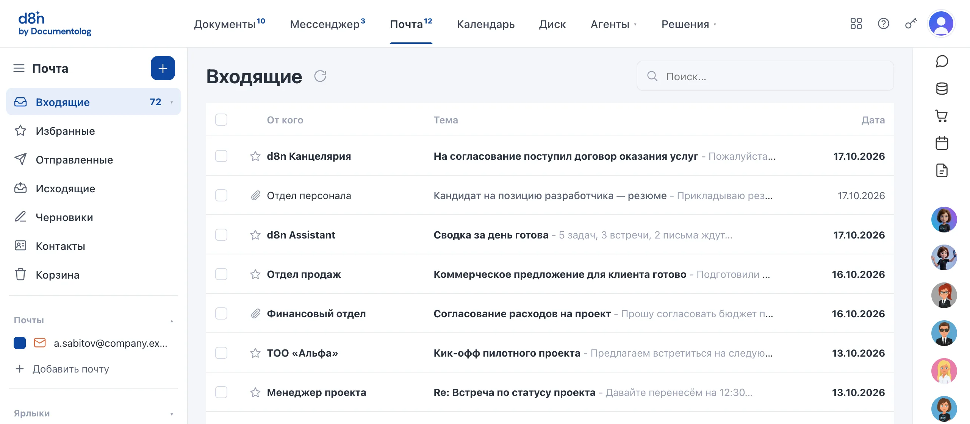This screenshot has width=970, height=424.
Task: Refresh the inbox list
Action: pyautogui.click(x=320, y=76)
